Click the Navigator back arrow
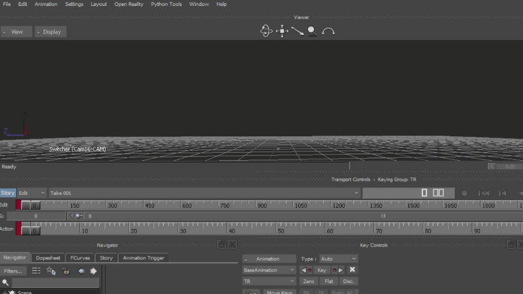The height and width of the screenshot is (294, 523). 81,271
